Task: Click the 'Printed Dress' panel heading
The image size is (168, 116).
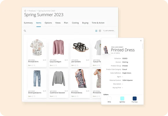Action: point(123,50)
